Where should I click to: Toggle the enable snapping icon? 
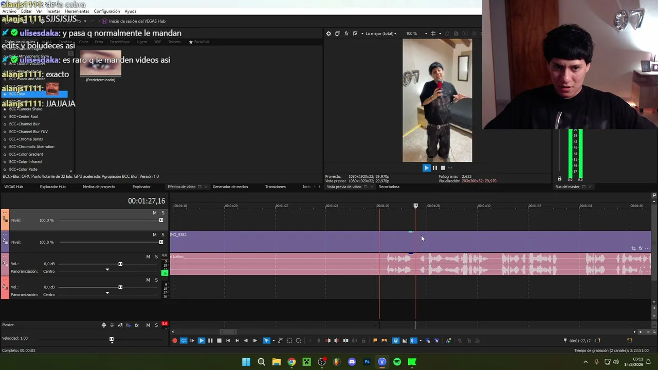coord(395,340)
